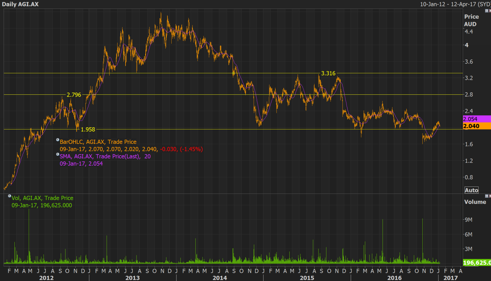Viewport: 491px width, 281px height.
Task: Select the 3.316 horizontal line label
Action: [328, 73]
